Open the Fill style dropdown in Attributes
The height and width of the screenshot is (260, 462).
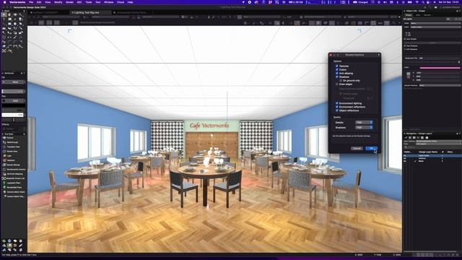coord(14,82)
